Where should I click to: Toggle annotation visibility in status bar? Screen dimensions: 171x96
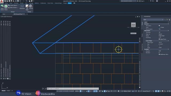[x=104, y=91]
